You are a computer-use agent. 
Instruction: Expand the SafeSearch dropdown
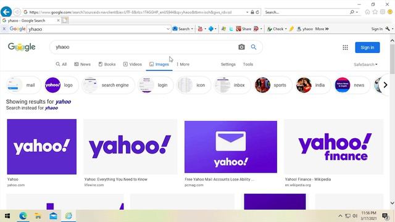click(x=365, y=64)
